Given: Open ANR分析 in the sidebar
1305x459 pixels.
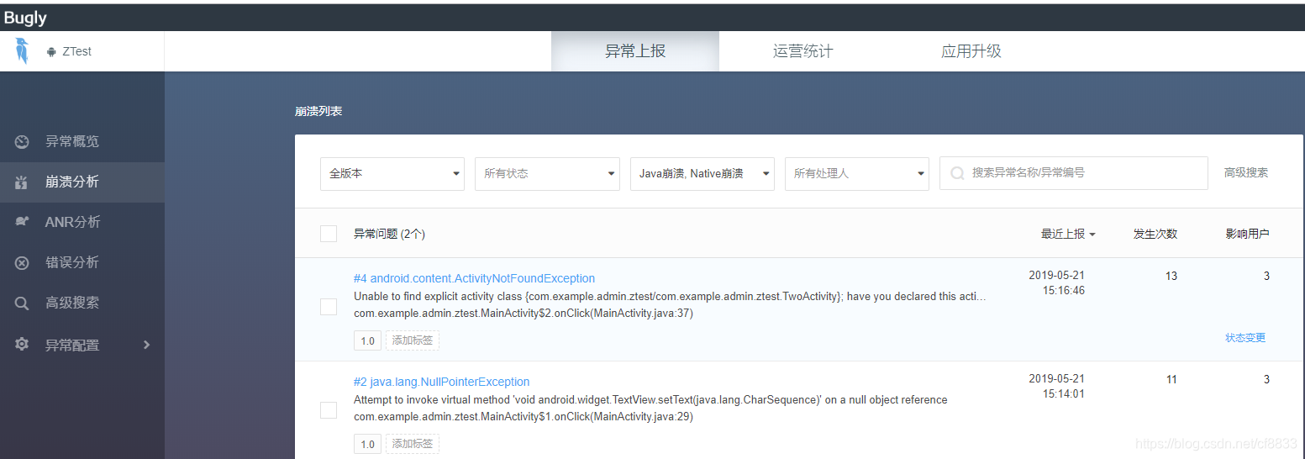Looking at the screenshot, I should click(x=82, y=222).
